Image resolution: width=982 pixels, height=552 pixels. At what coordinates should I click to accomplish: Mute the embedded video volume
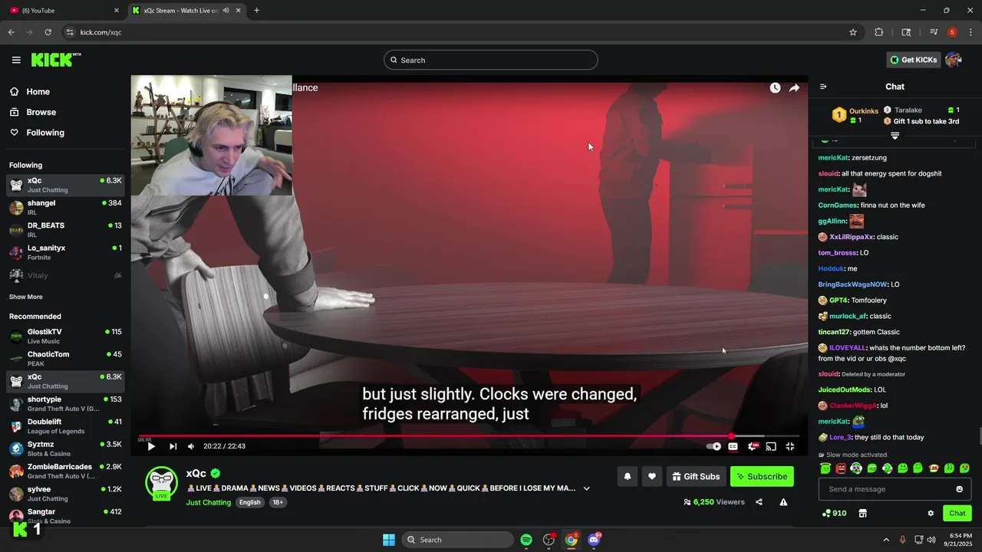[191, 446]
